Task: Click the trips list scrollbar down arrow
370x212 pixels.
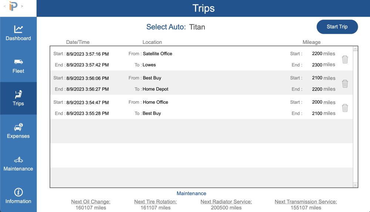Action: (x=356, y=185)
